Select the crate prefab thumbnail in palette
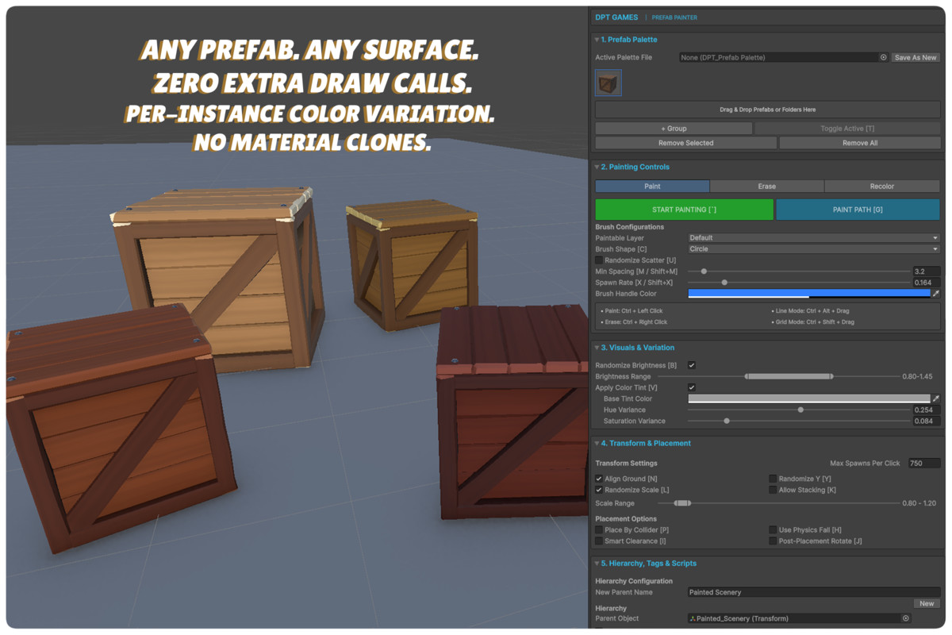 click(x=608, y=83)
